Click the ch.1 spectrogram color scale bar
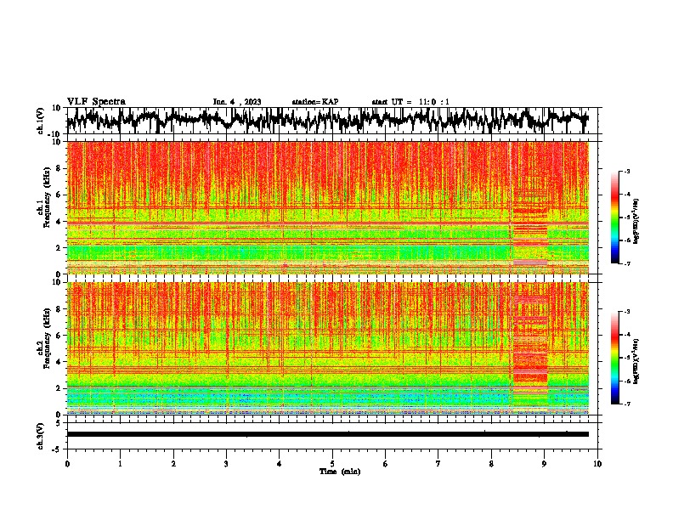The height and width of the screenshot is (520, 673). [x=614, y=218]
